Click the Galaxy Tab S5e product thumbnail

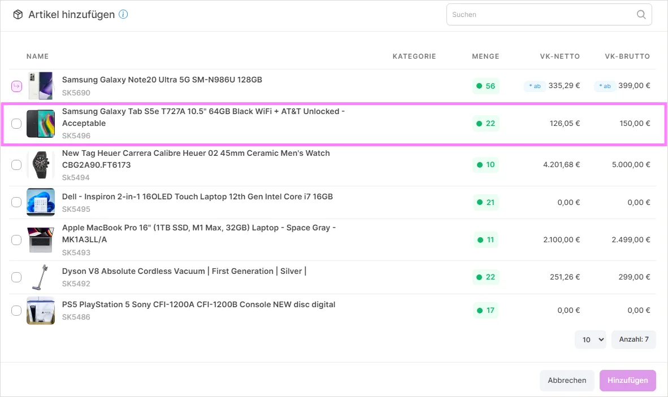[x=41, y=124]
